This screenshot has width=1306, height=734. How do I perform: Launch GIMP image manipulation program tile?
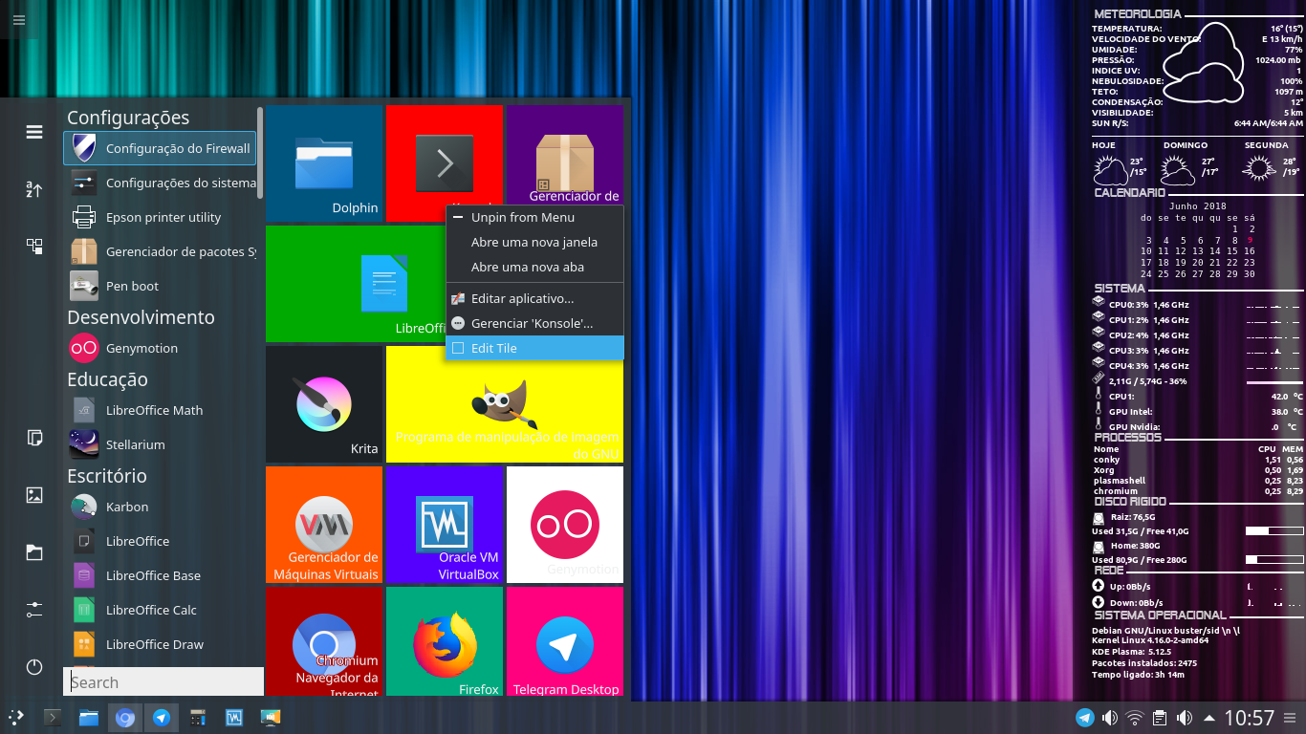[x=505, y=403]
